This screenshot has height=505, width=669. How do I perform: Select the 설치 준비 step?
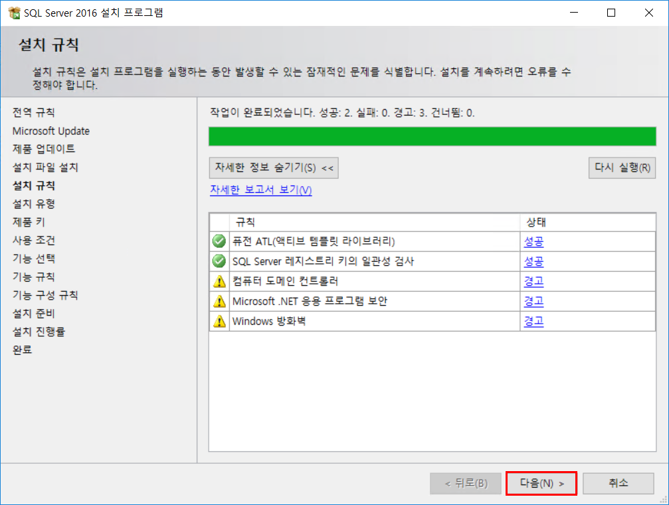(x=34, y=314)
